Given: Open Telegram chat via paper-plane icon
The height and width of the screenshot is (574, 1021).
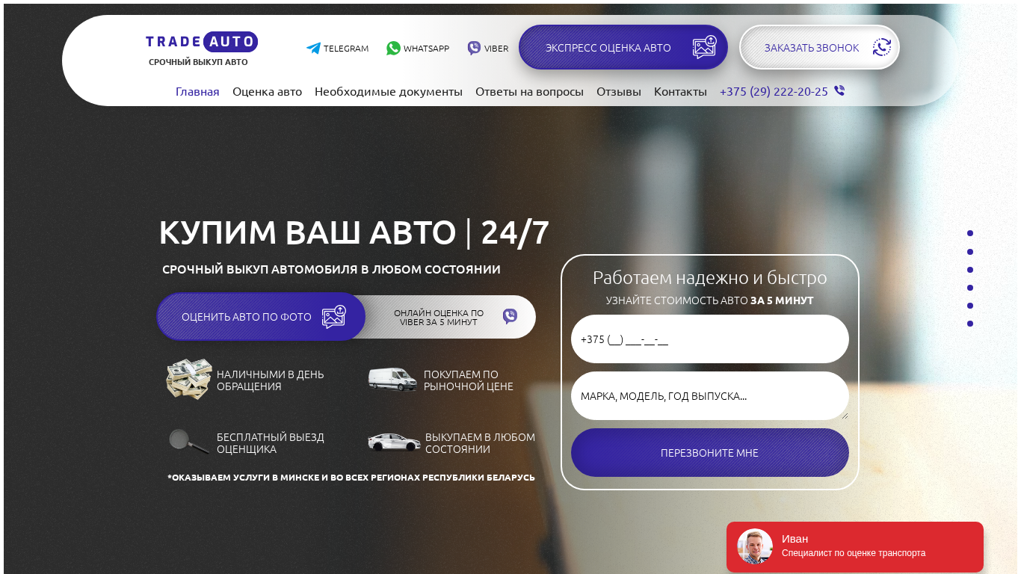Looking at the screenshot, I should 313,48.
